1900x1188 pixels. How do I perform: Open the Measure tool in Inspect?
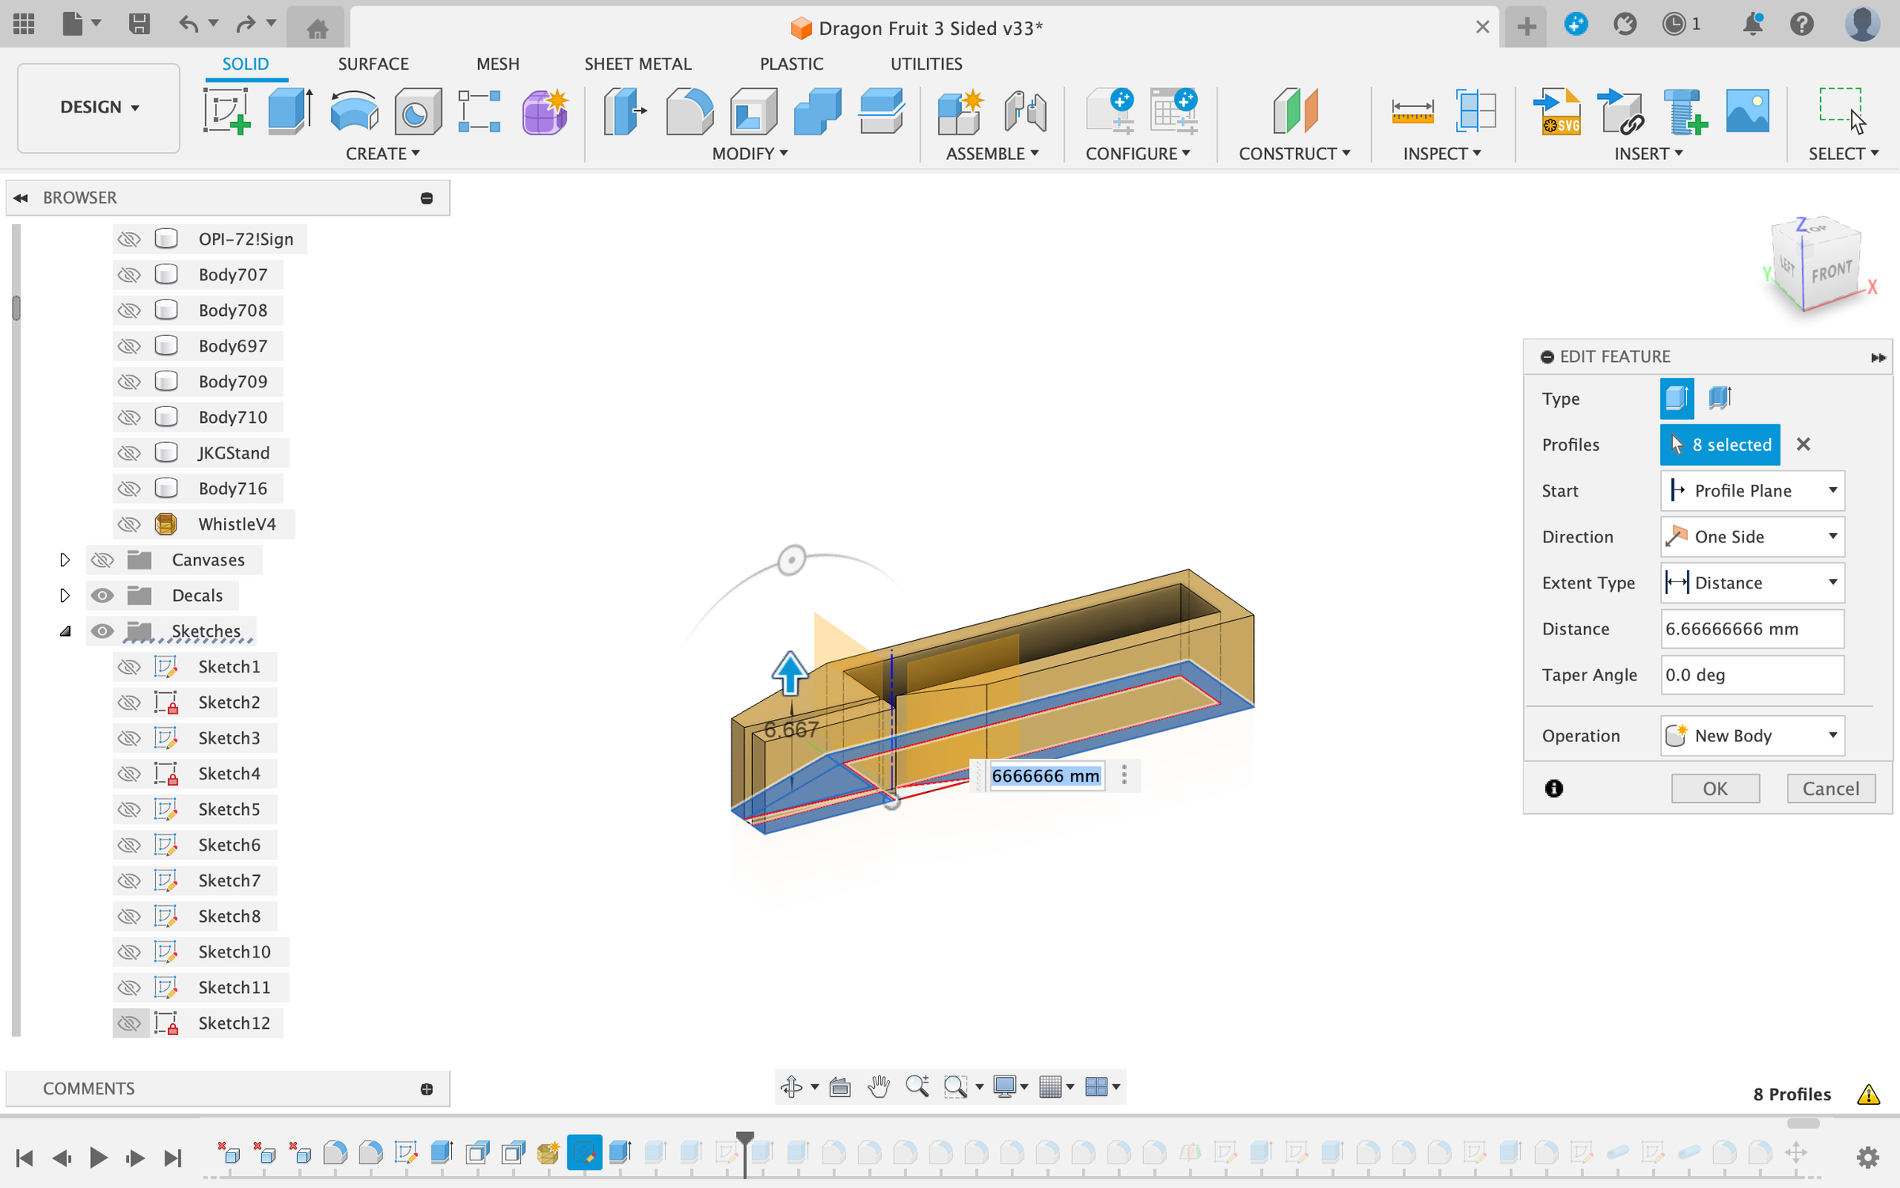pyautogui.click(x=1412, y=111)
